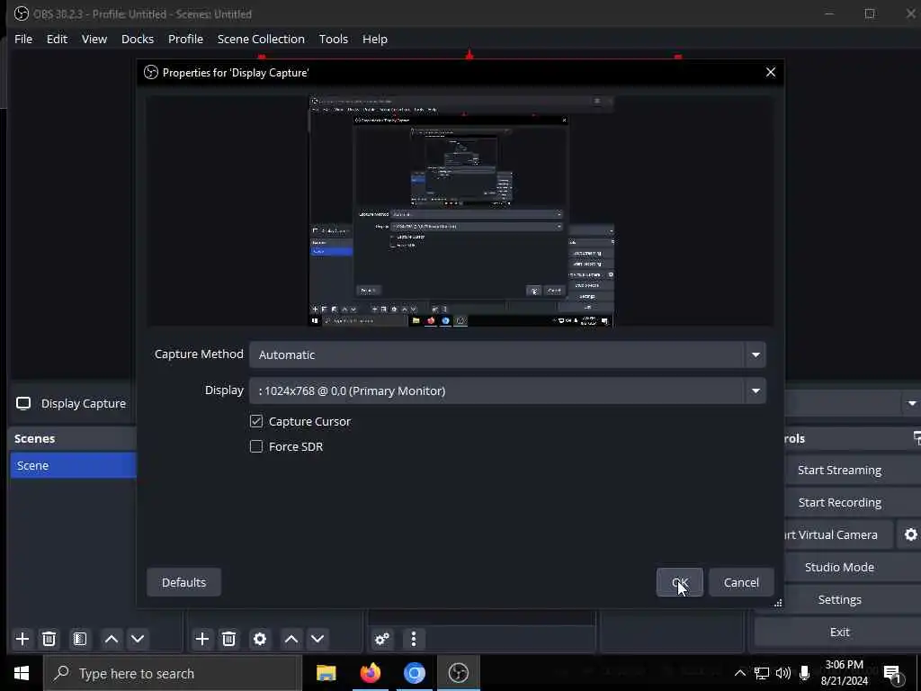The image size is (921, 691).
Task: Remove the selected source with the Sources trash icon
Action: (x=229, y=639)
